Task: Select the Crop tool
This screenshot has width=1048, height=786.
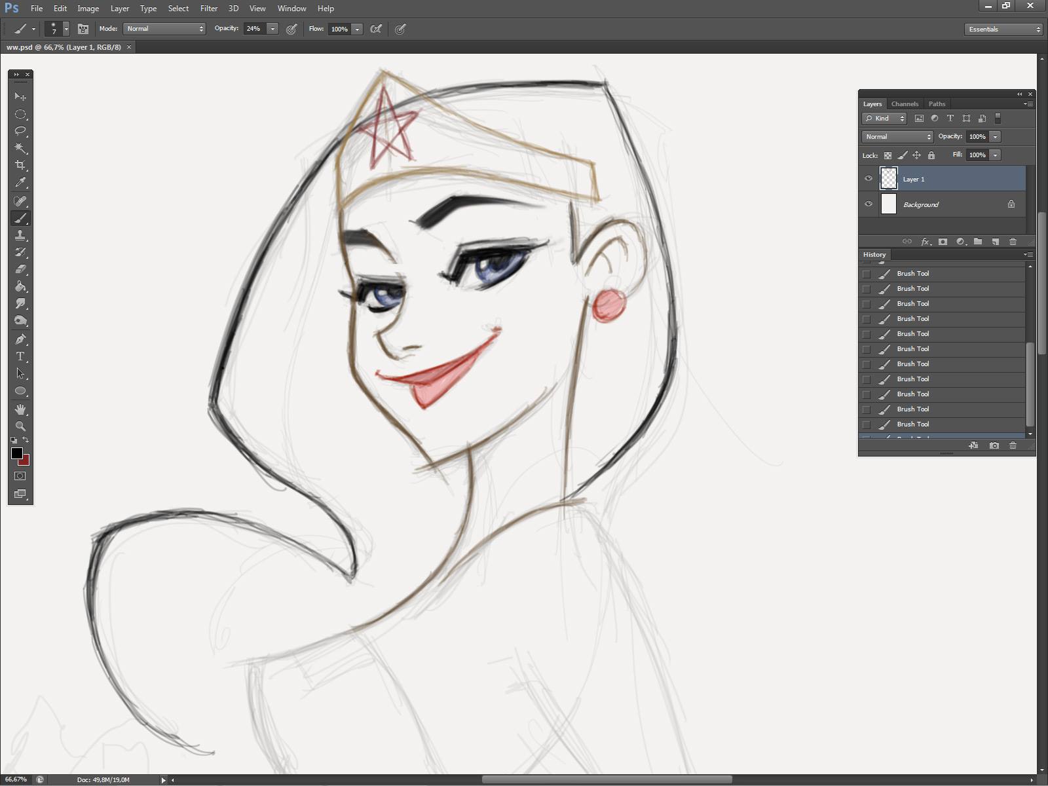Action: (20, 165)
